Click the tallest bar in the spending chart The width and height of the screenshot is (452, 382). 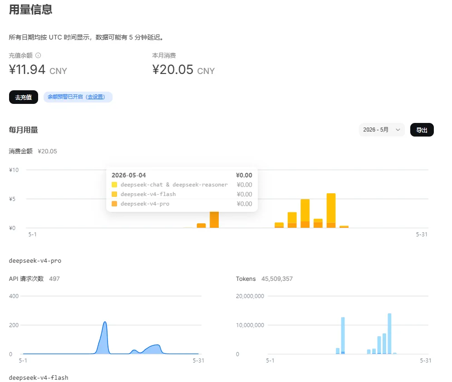[x=331, y=211]
